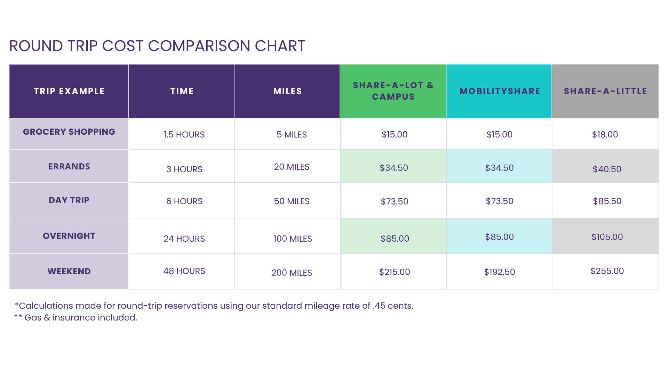
Task: Click the Weekend row label
Action: coord(69,272)
